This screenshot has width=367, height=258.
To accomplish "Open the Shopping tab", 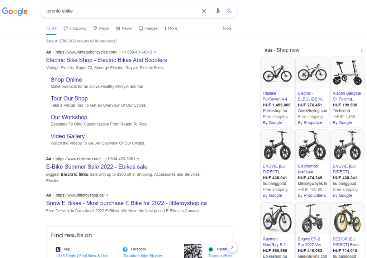I will (x=75, y=28).
